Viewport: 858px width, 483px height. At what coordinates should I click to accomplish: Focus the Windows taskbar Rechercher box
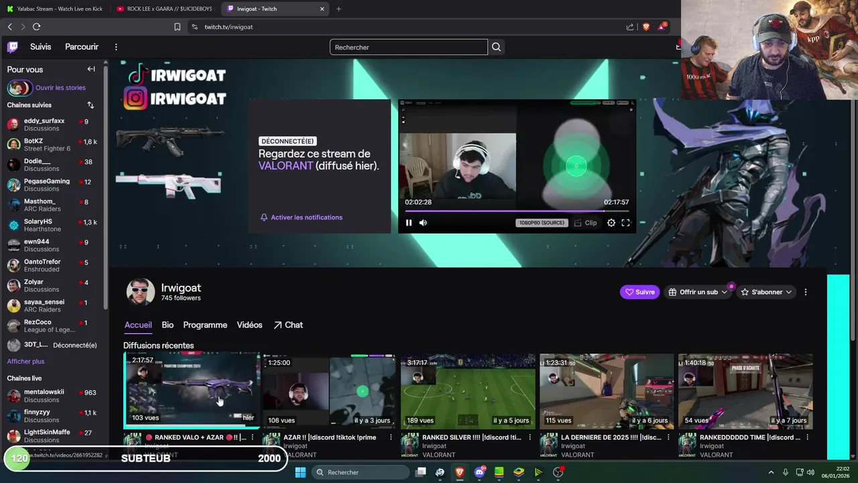click(361, 472)
